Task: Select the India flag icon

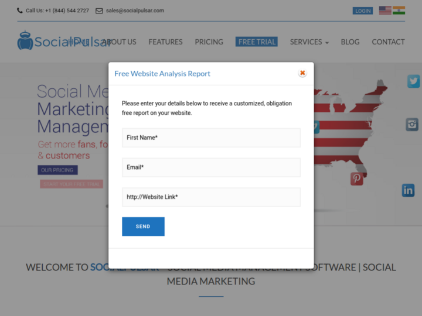Action: (x=399, y=10)
